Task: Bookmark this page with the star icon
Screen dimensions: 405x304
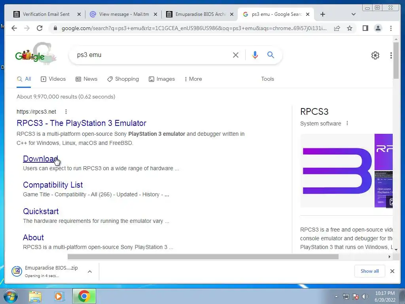Action: (350, 28)
